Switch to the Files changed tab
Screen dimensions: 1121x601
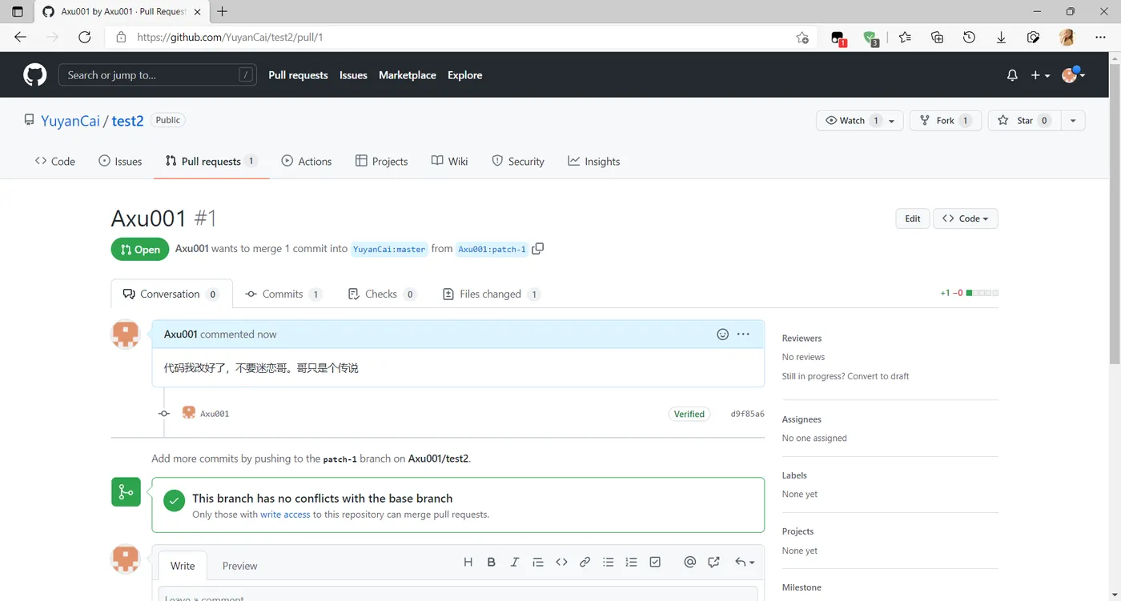[492, 294]
